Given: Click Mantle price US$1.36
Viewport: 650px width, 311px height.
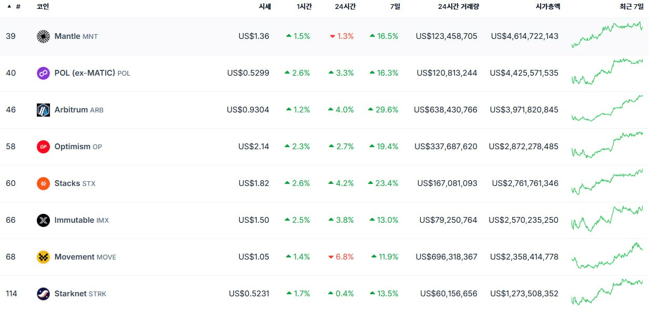Looking at the screenshot, I should coord(253,36).
